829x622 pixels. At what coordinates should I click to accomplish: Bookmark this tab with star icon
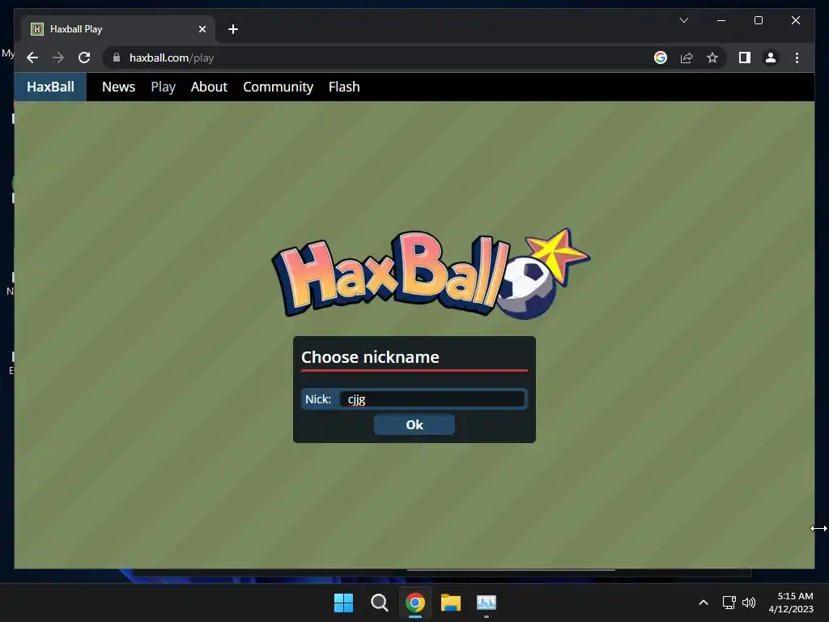point(712,58)
